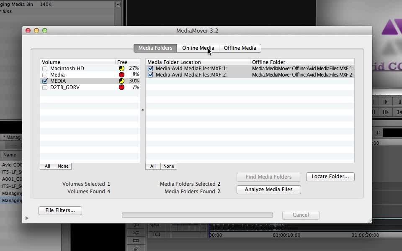
Task: Select the highlighted Managing item in the bin
Action: coord(12,200)
